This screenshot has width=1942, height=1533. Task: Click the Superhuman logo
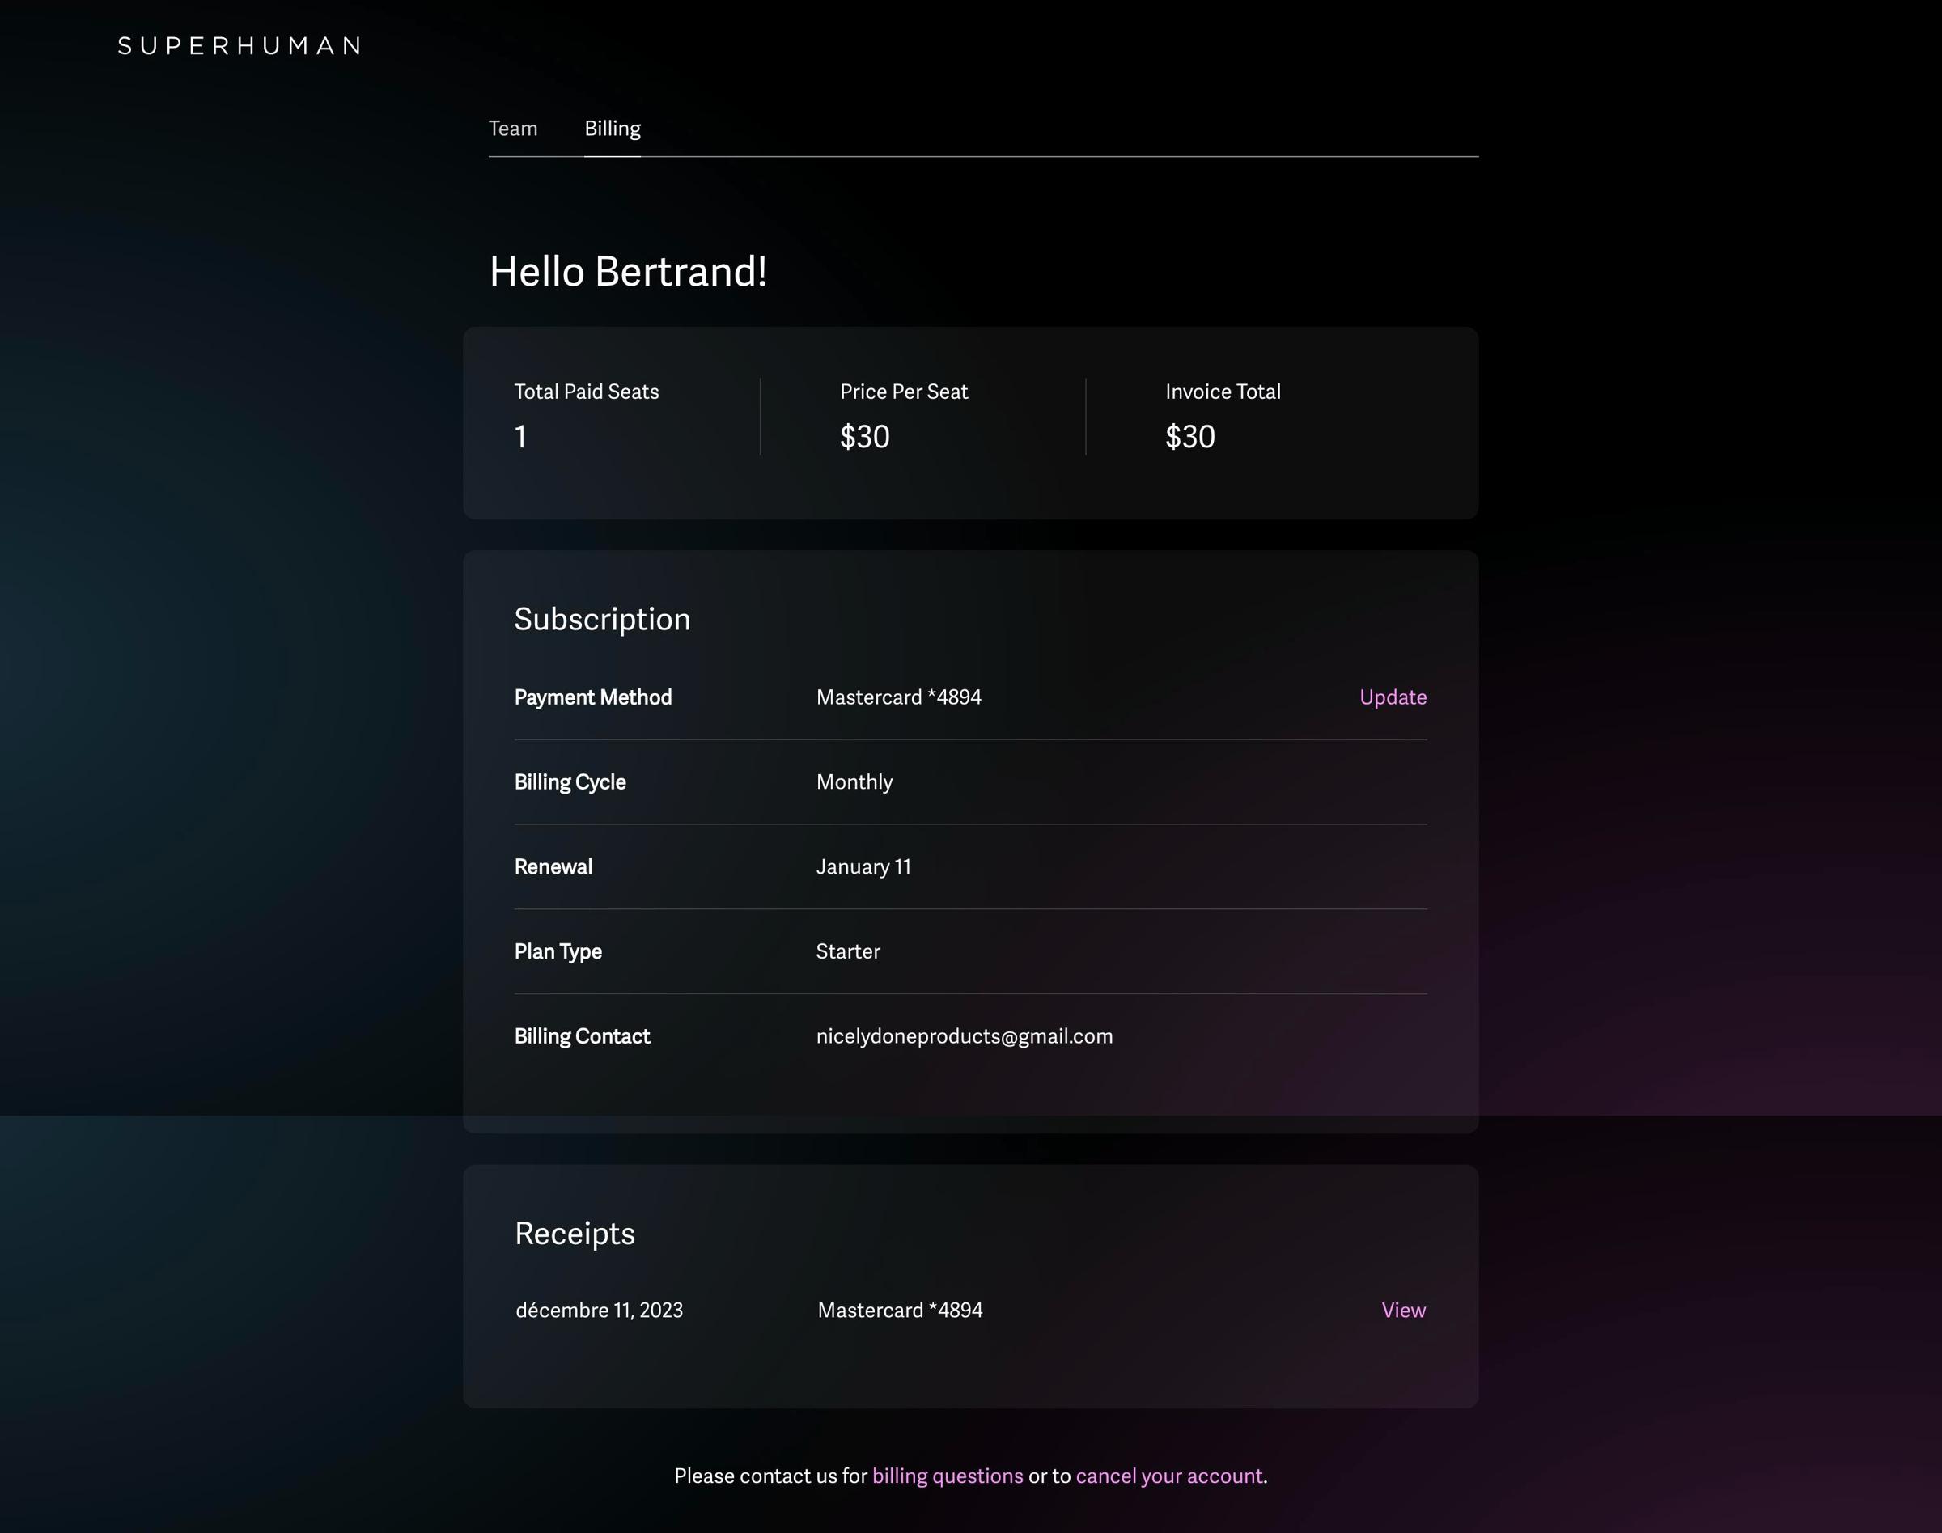pyautogui.click(x=240, y=46)
